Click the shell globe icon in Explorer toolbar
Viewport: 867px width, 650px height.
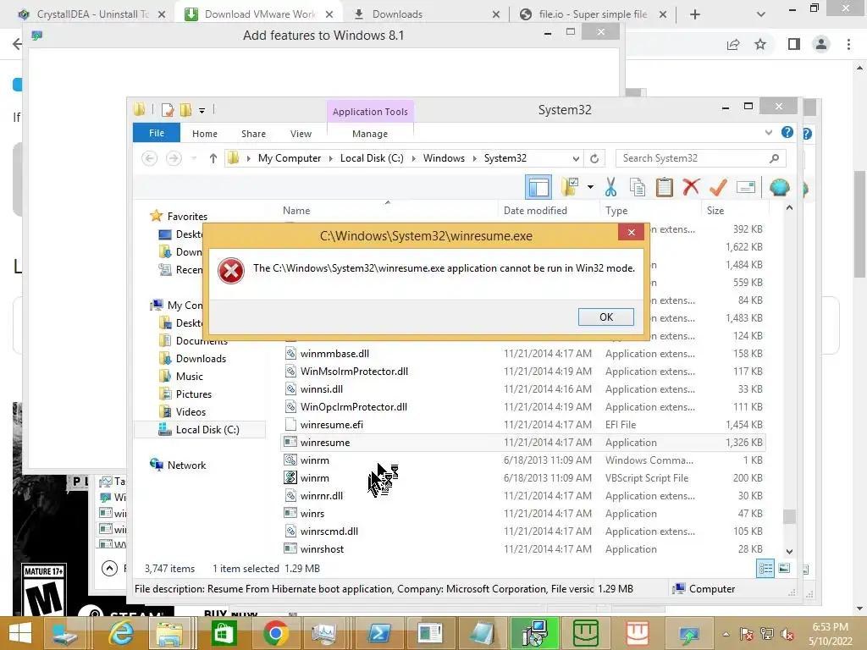coord(780,187)
